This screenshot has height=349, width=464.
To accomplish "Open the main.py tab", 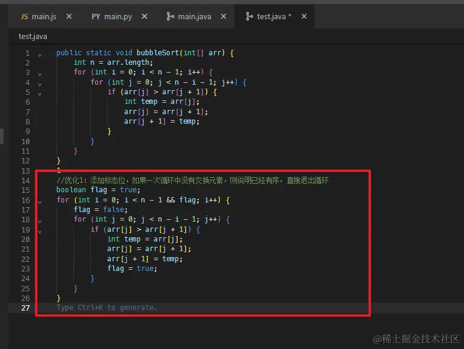I will click(x=118, y=17).
